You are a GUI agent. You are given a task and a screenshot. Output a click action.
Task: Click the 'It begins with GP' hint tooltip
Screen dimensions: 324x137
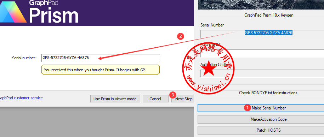101,70
